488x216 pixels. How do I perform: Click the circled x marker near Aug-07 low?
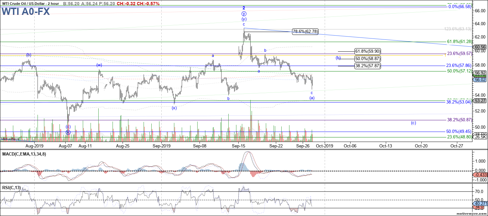click(68, 132)
